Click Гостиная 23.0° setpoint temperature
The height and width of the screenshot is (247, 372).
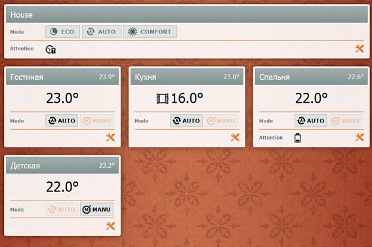coord(62,98)
